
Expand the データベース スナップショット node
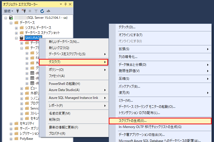coord(16,33)
